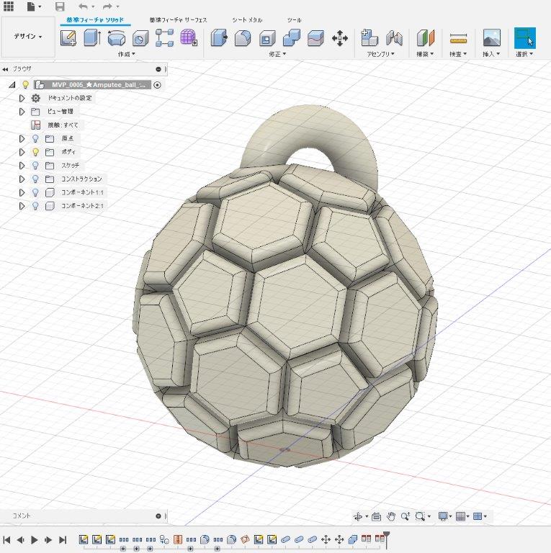
Task: Click 接触:すべて tree item
Action: point(63,125)
